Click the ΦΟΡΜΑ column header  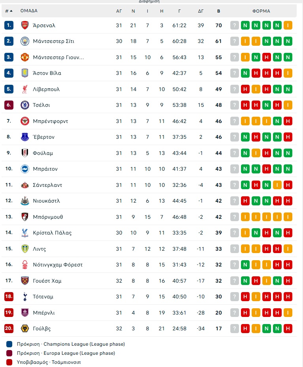[261, 11]
